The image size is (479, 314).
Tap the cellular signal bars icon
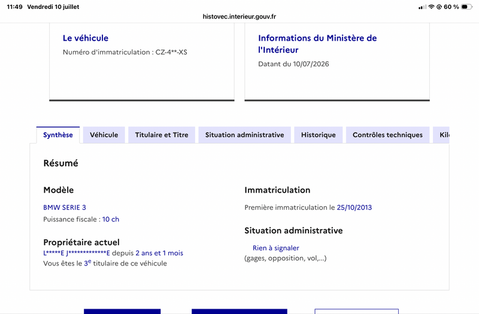pyautogui.click(x=423, y=7)
